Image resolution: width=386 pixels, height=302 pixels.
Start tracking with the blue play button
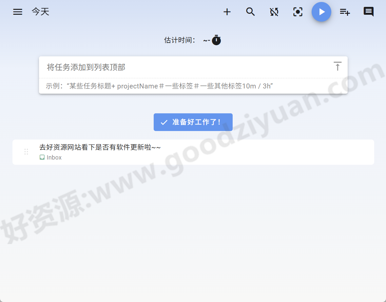pyautogui.click(x=321, y=12)
